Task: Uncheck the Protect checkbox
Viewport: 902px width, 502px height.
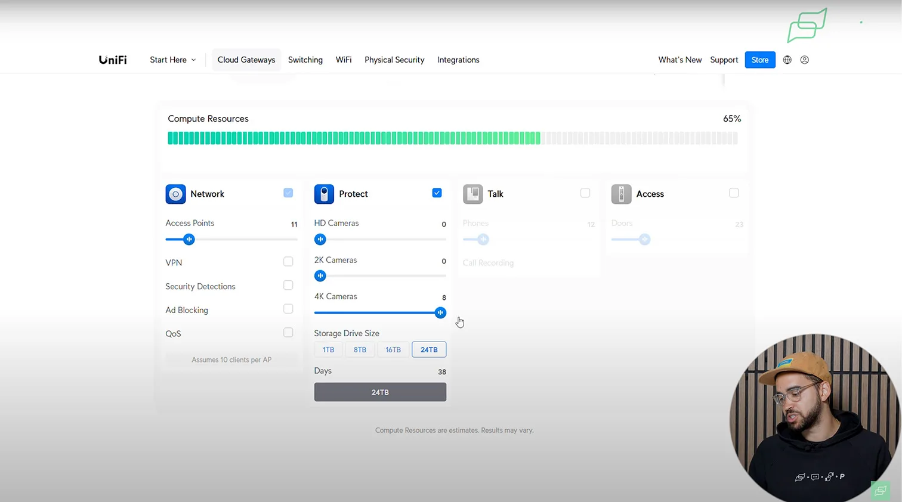Action: pos(437,193)
